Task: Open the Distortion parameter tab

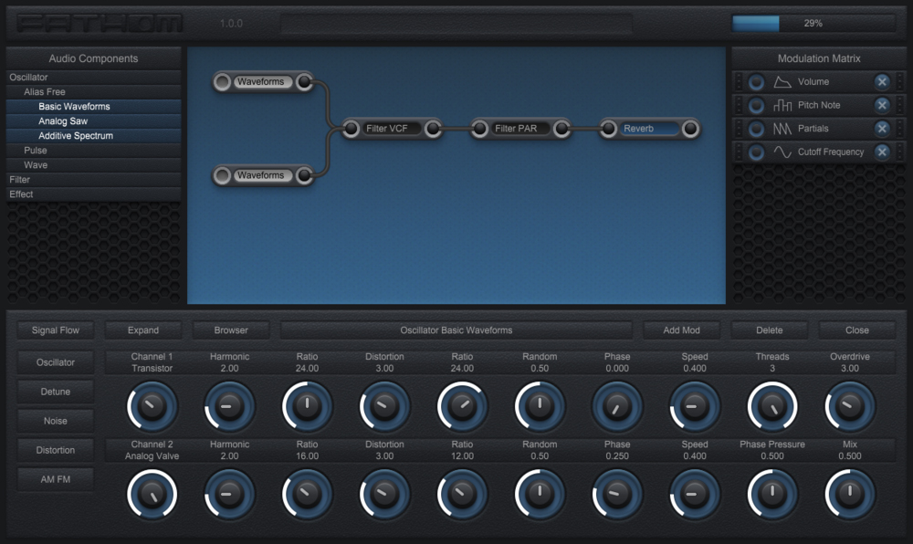Action: point(56,450)
